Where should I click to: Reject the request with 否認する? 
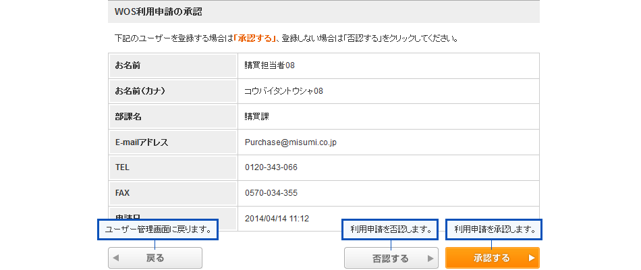click(x=391, y=259)
